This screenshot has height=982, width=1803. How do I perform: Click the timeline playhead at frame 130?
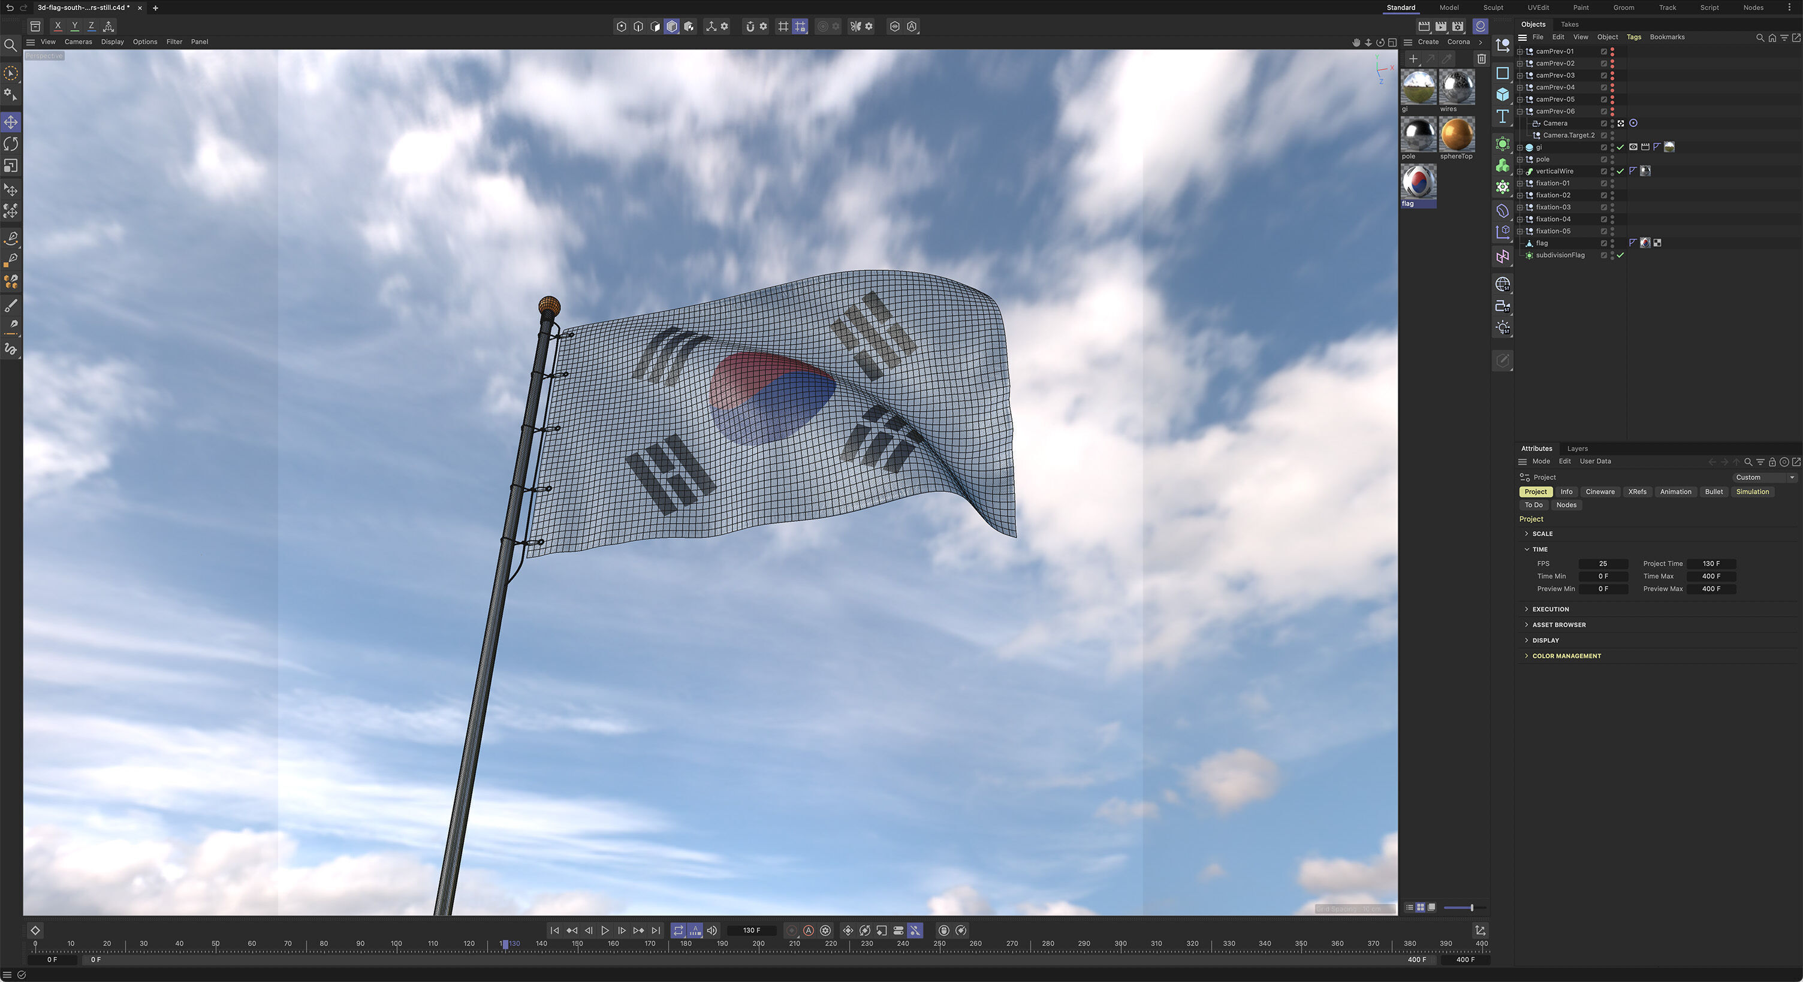[505, 944]
